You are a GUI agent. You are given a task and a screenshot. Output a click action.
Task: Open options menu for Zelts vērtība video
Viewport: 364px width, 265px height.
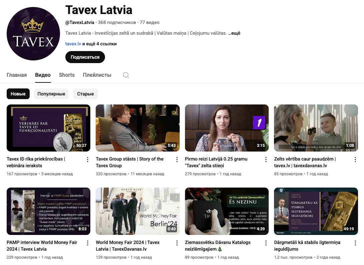355,160
